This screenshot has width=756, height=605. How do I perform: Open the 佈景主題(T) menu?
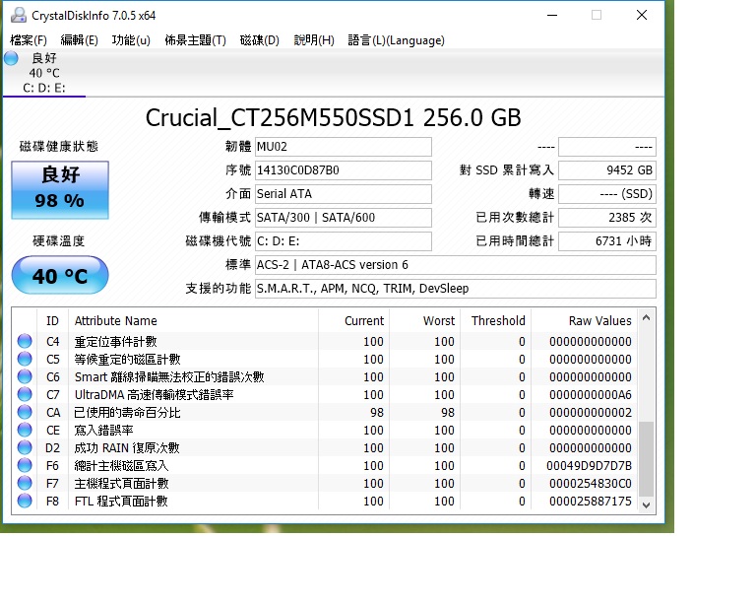[195, 40]
